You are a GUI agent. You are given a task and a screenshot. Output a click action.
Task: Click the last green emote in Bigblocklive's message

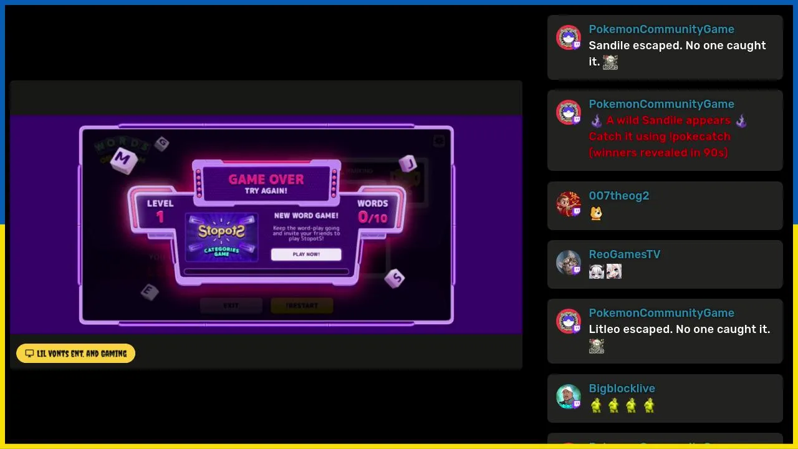[649, 405]
